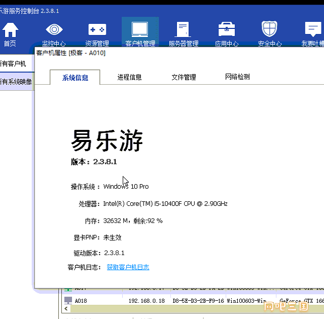Select 所有客户机 in left sidebar
Viewport: 324px width, 319px height.
(14, 64)
